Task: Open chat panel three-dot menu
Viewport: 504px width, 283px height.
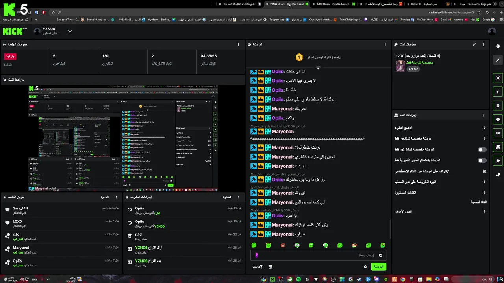Action: coord(385,44)
